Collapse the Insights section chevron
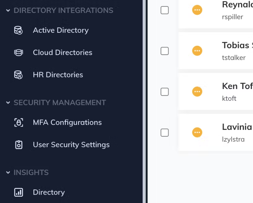 point(8,172)
